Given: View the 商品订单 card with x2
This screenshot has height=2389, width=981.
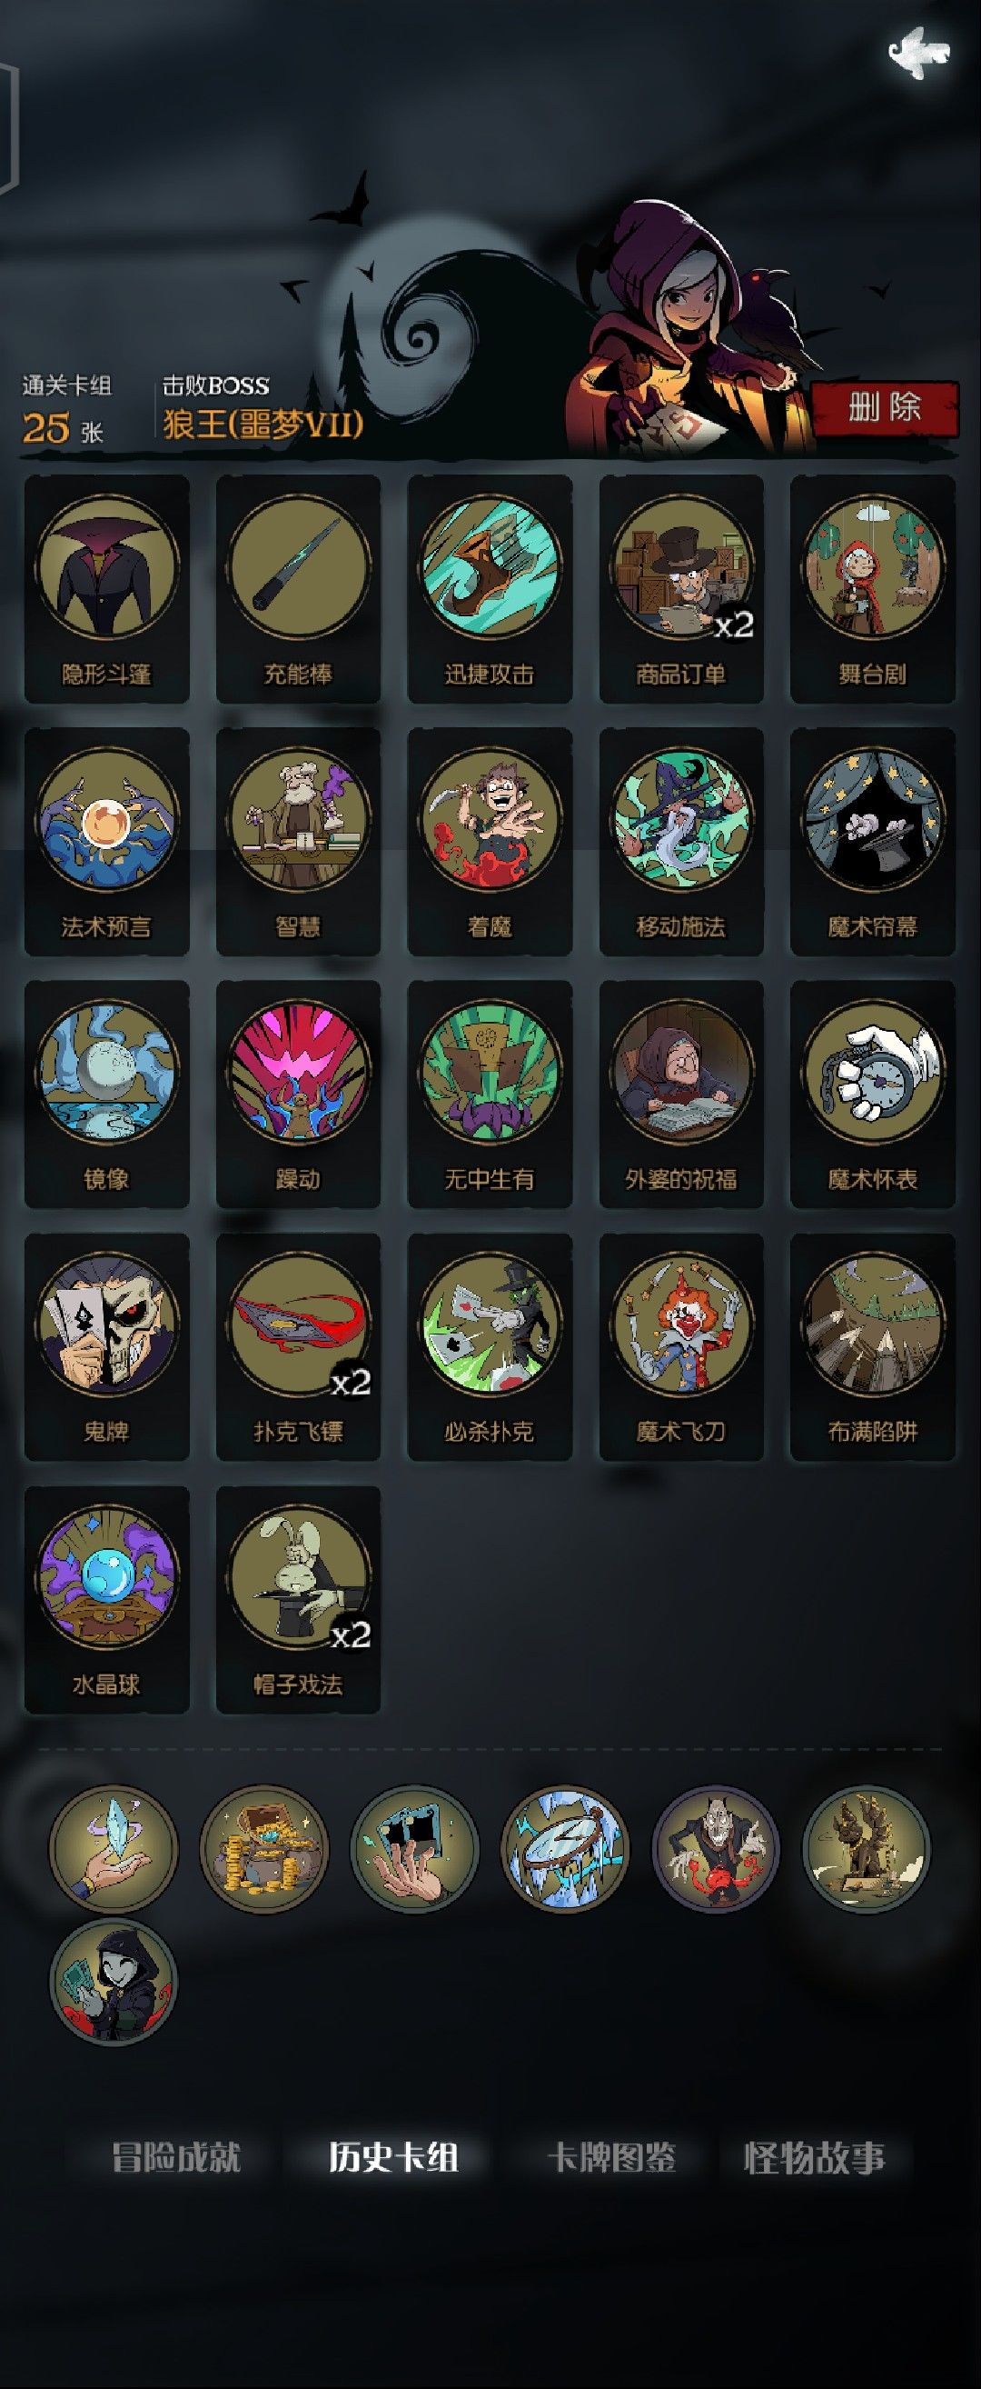Looking at the screenshot, I should pos(681,589).
